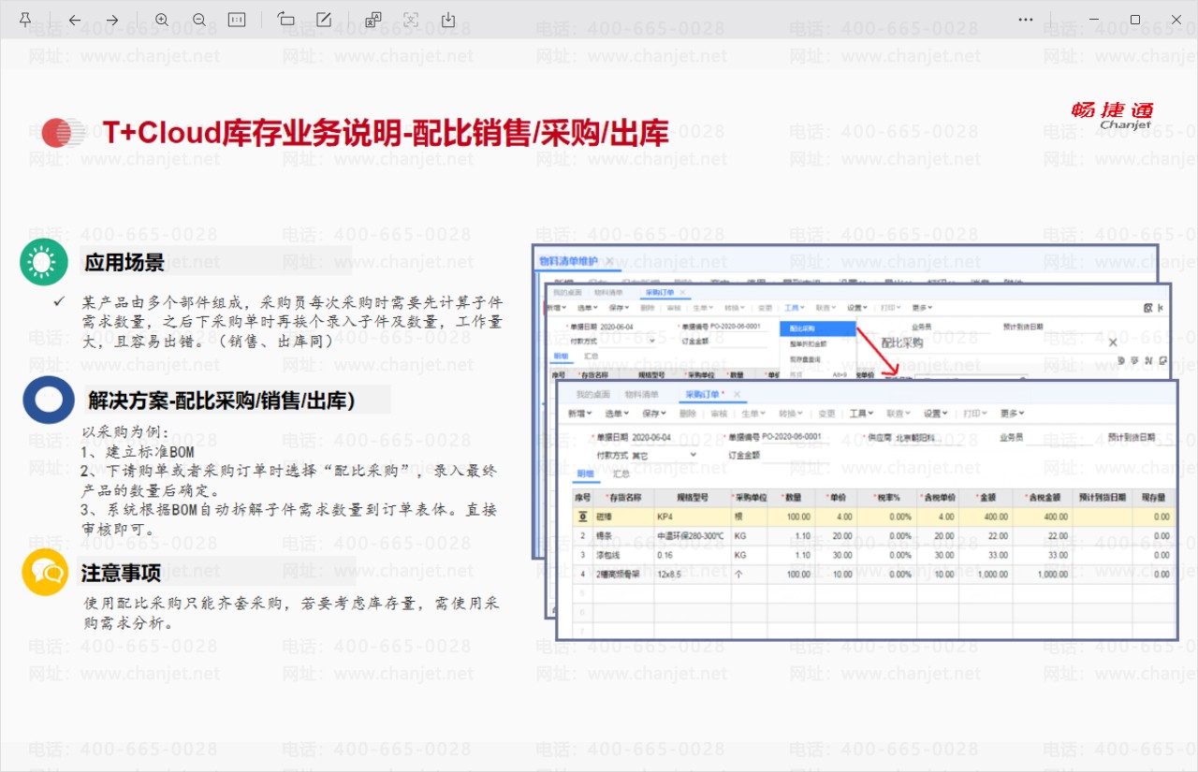The image size is (1198, 772).
Task: Rotate the image
Action: pos(286,20)
